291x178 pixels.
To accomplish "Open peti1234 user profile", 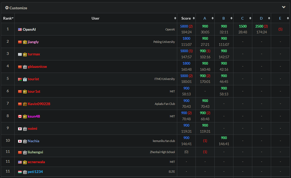I will [35, 172].
